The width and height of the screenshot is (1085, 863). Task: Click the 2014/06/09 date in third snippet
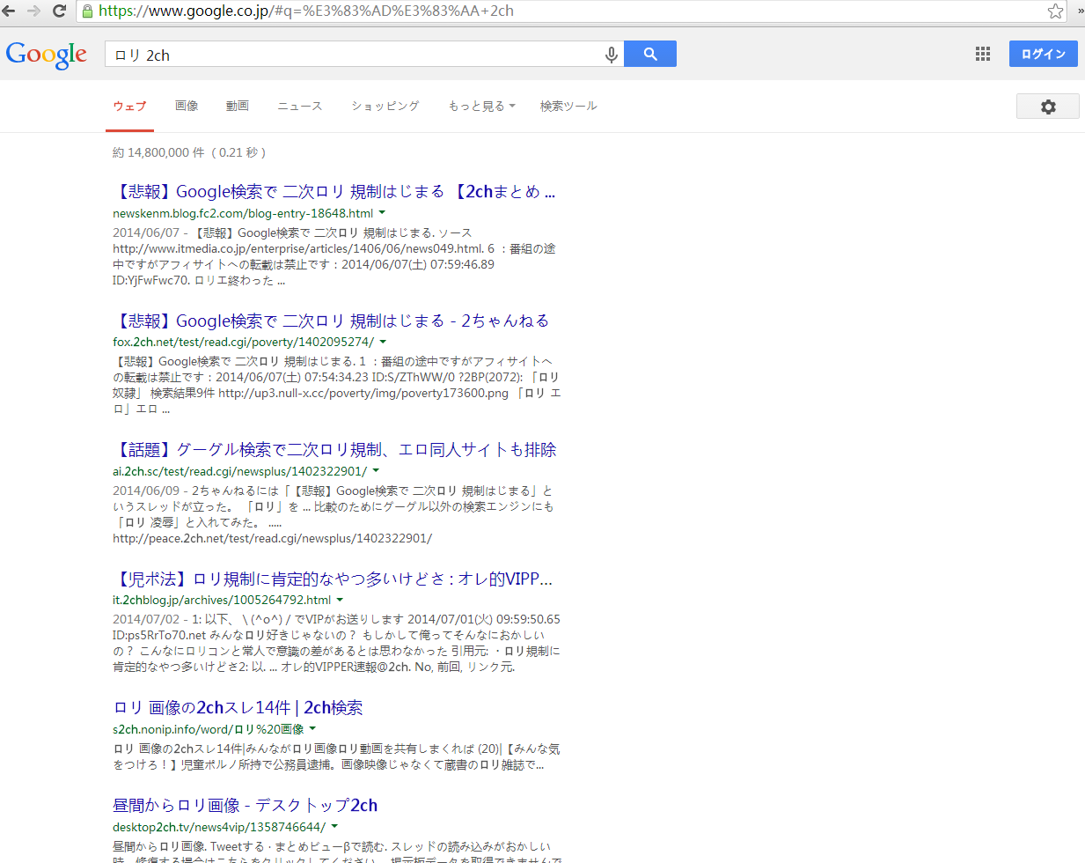(x=145, y=491)
